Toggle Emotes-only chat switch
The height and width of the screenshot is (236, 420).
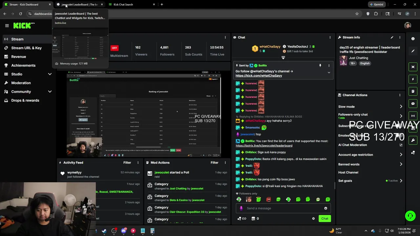click(x=399, y=135)
